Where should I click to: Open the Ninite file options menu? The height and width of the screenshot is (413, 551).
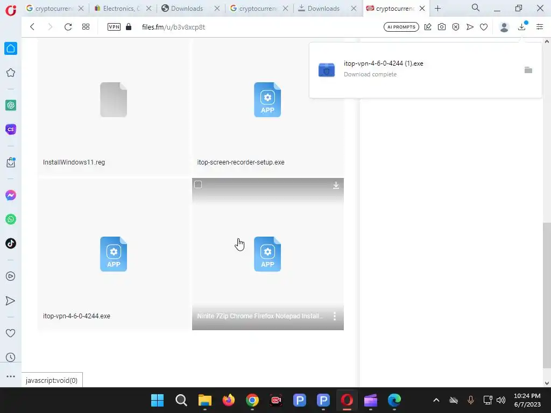point(335,316)
